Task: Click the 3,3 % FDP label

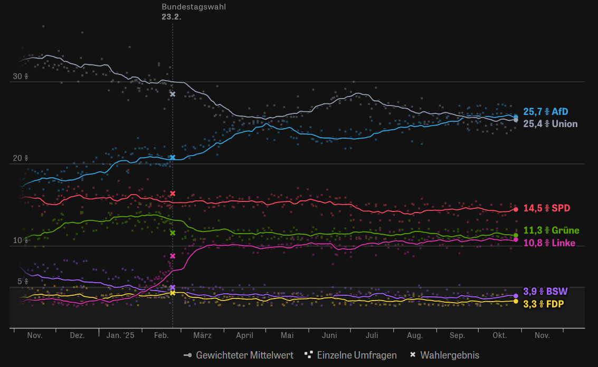Action: pos(545,304)
